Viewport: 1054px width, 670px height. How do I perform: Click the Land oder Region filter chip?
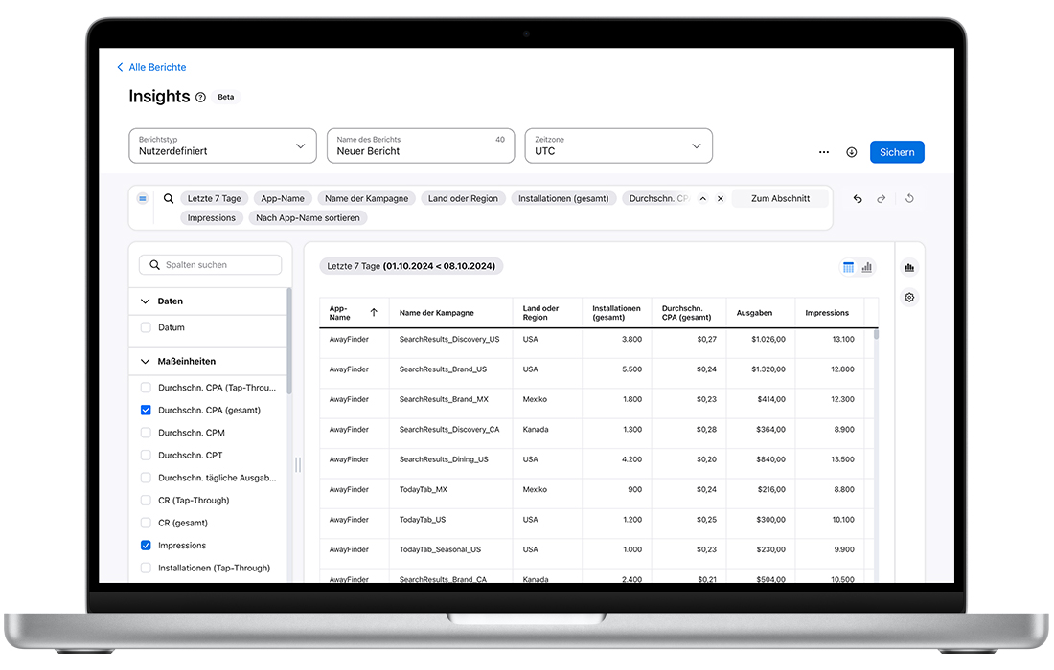tap(463, 198)
